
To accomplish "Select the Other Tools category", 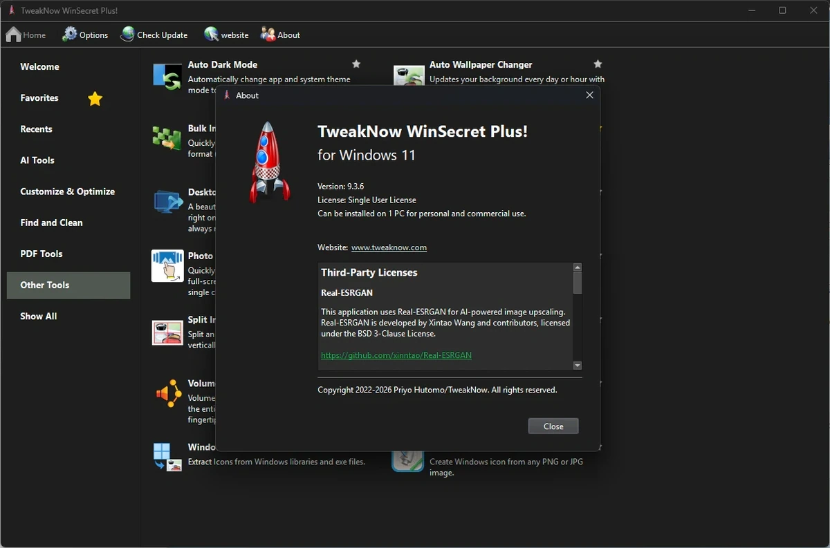I will pyautogui.click(x=68, y=285).
